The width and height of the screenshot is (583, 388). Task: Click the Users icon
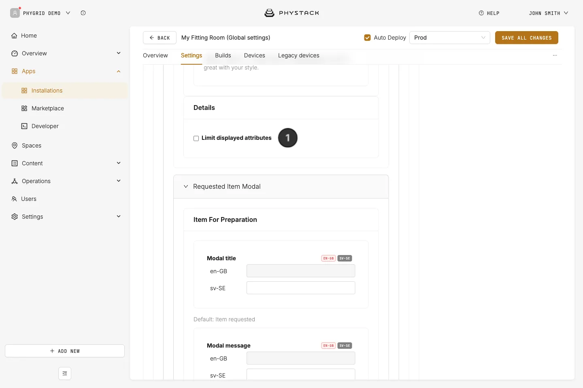tap(14, 199)
